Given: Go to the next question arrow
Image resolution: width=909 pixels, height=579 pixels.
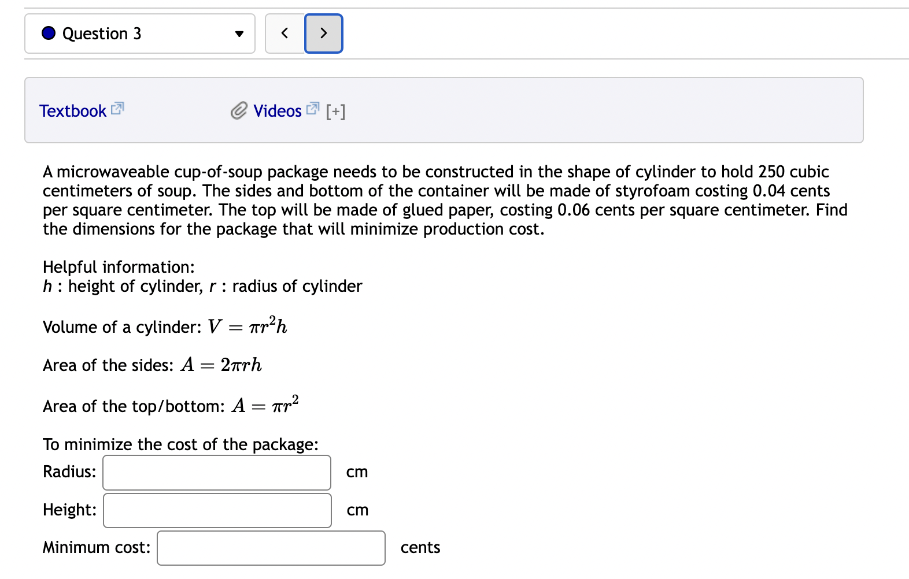Looking at the screenshot, I should [324, 34].
